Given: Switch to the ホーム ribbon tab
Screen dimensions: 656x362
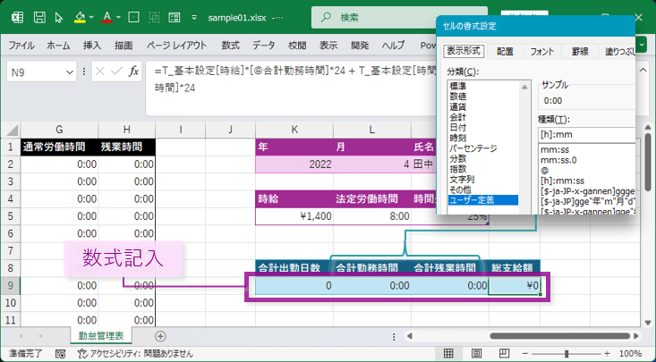Looking at the screenshot, I should pos(58,46).
